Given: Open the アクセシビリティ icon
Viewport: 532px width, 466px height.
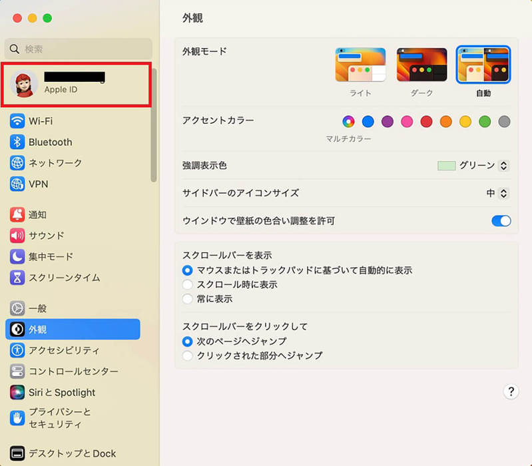Looking at the screenshot, I should [17, 350].
